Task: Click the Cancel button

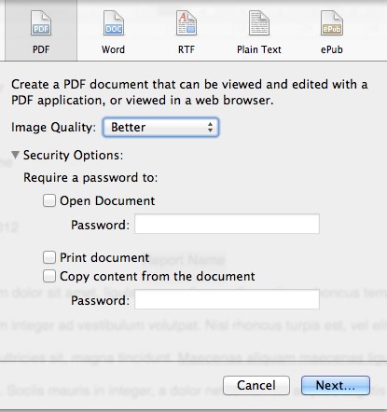Action: pyautogui.click(x=256, y=385)
